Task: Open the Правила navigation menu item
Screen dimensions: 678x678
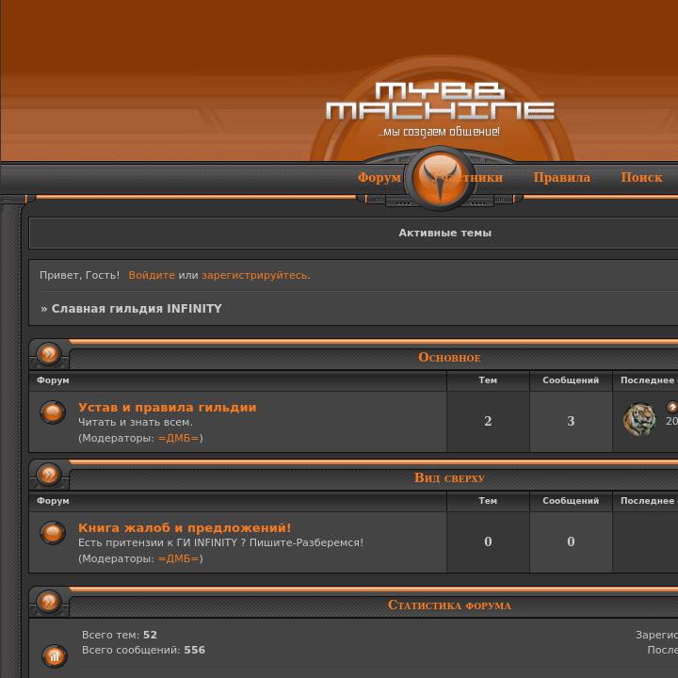Action: click(x=561, y=177)
